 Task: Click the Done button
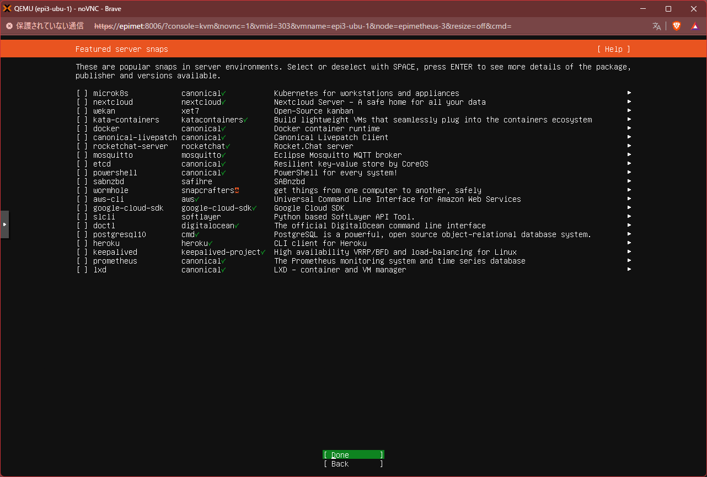353,455
